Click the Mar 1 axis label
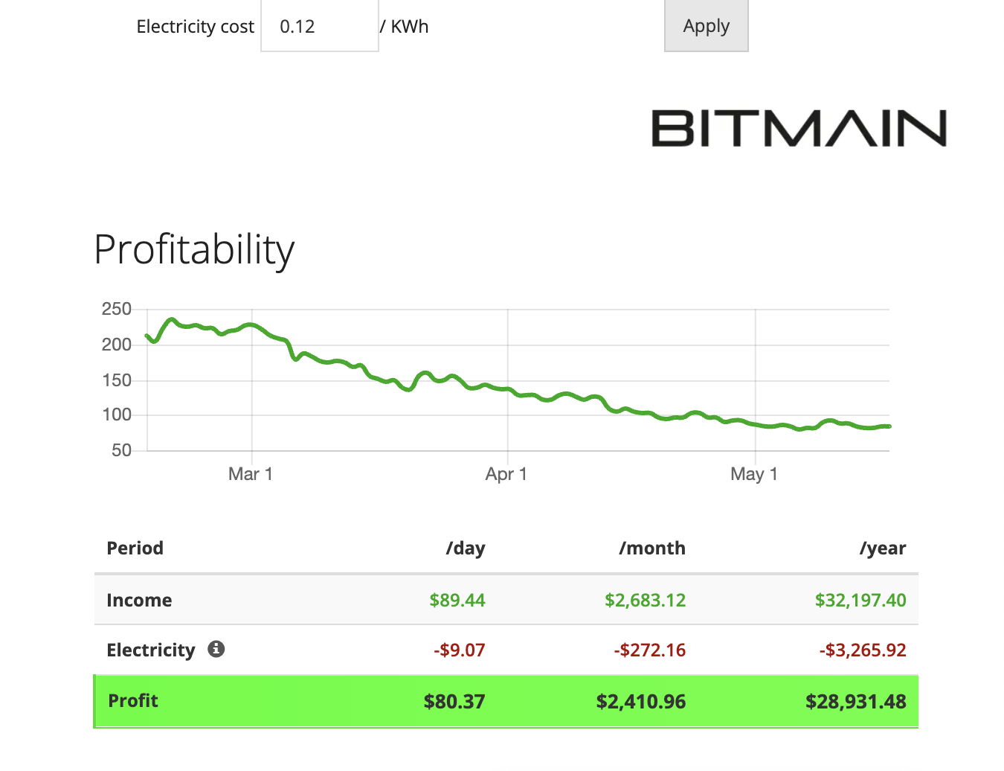Viewport: 1004px width, 771px height. pyautogui.click(x=251, y=474)
